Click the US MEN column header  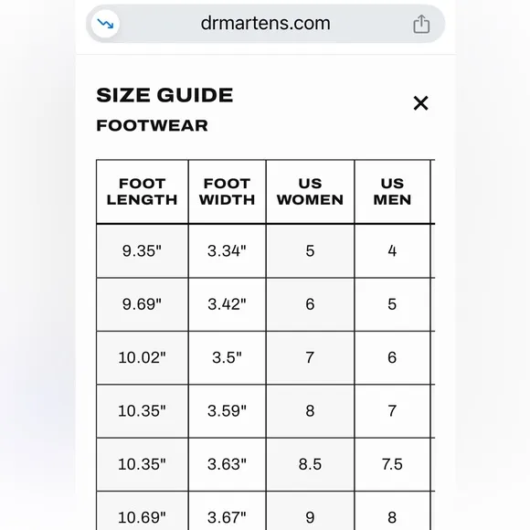pyautogui.click(x=392, y=192)
